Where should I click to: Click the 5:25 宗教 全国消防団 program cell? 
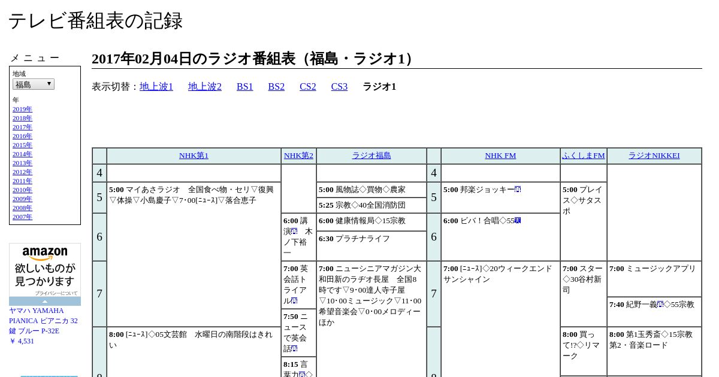pyautogui.click(x=371, y=205)
